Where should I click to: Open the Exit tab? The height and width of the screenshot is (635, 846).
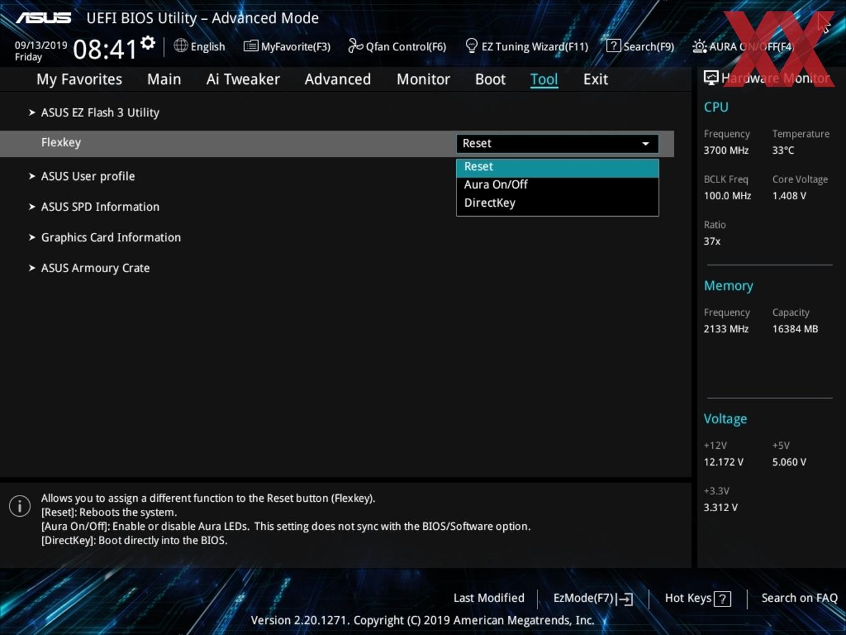tap(595, 79)
